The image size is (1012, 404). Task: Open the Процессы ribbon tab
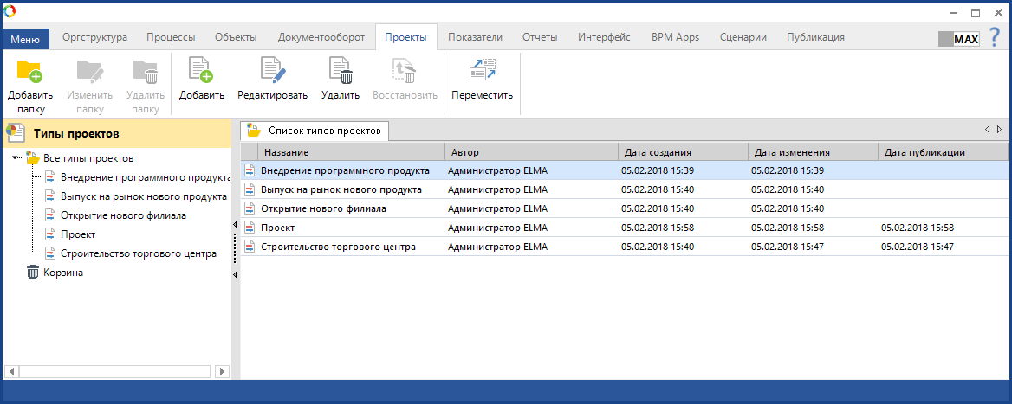171,37
